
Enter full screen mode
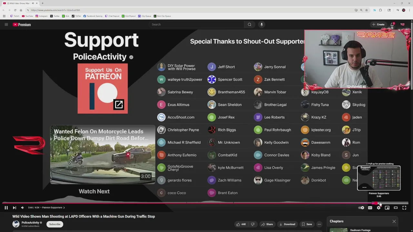click(x=404, y=208)
